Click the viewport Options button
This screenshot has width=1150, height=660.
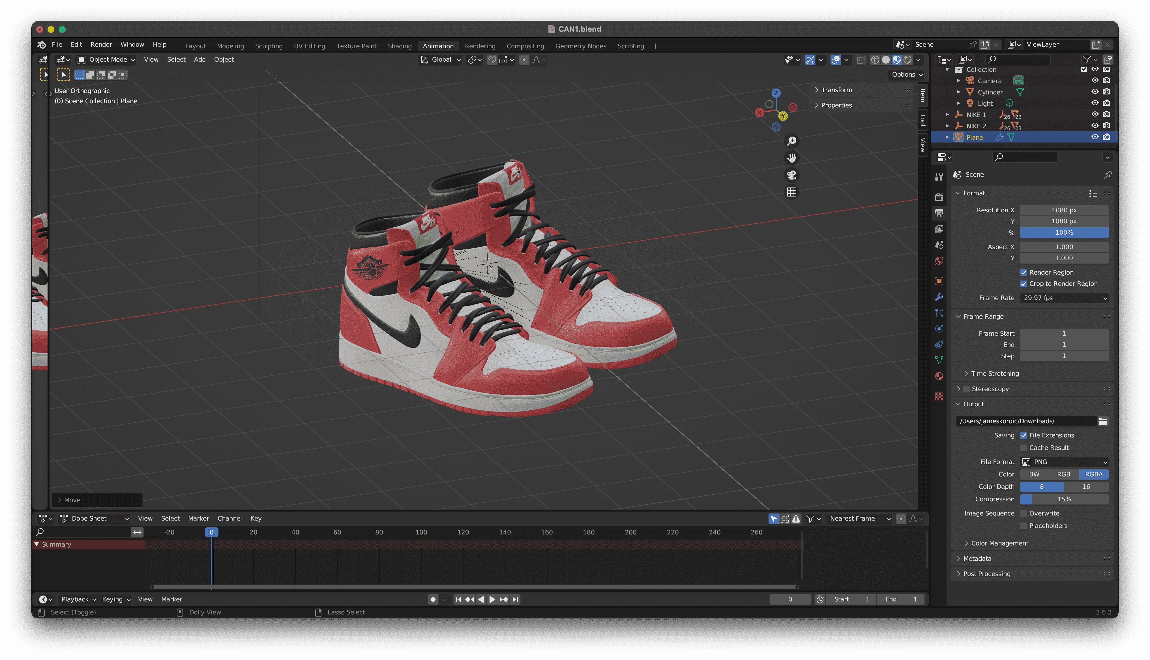pyautogui.click(x=907, y=74)
